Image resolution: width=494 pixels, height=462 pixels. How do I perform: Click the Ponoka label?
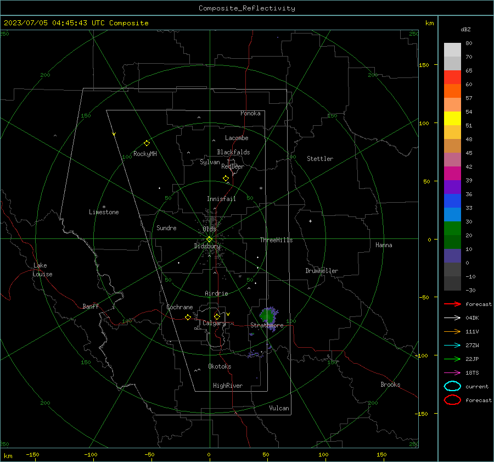(x=250, y=113)
